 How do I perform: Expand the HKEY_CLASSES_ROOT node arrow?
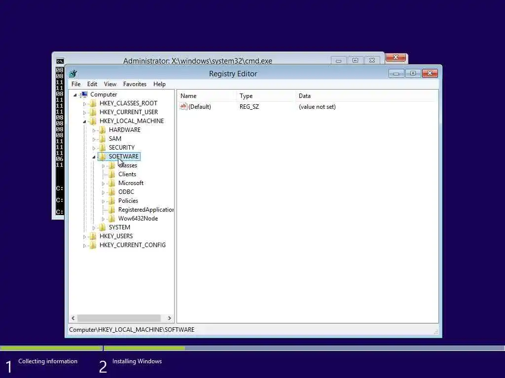(84, 104)
